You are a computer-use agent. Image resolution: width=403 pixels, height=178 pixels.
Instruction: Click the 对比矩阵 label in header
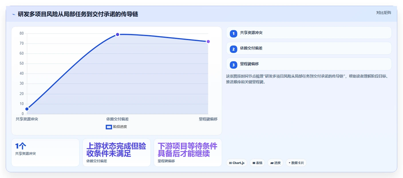click(x=384, y=13)
